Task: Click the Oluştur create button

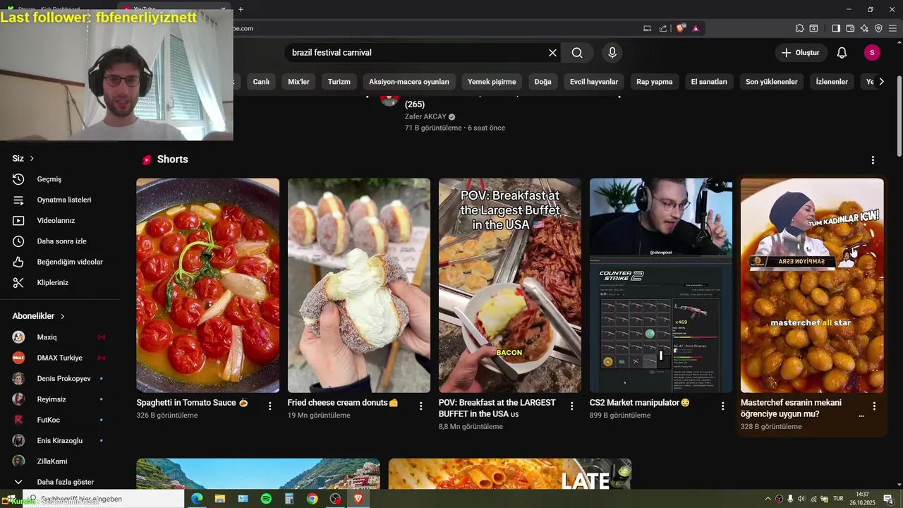Action: [801, 53]
